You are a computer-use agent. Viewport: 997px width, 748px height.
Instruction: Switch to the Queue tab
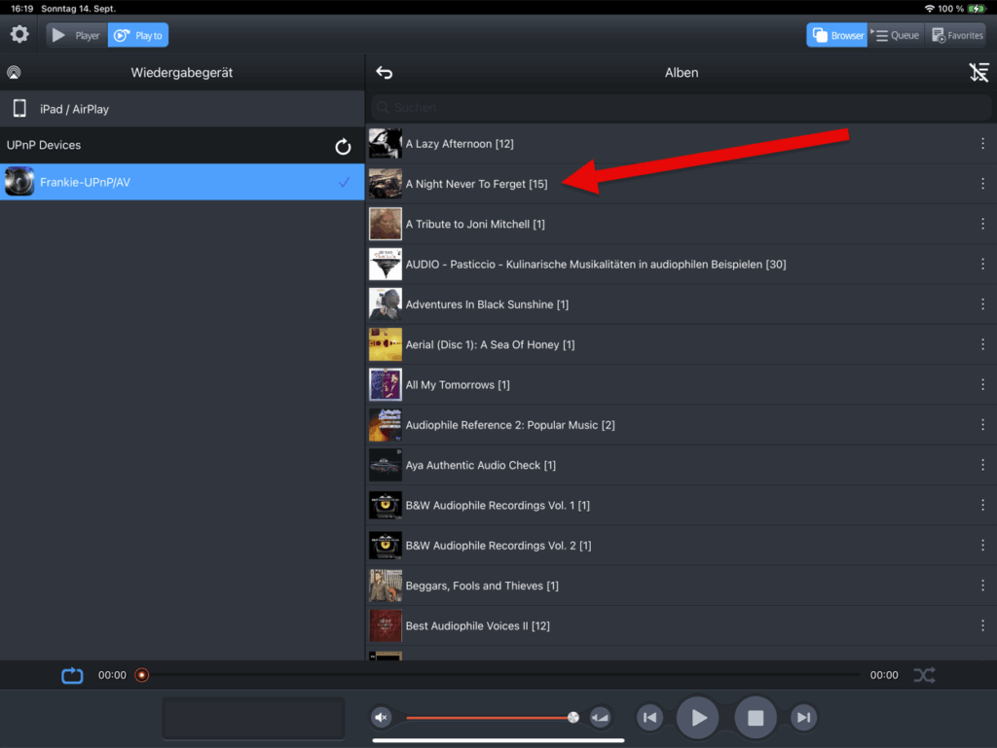pyautogui.click(x=896, y=36)
